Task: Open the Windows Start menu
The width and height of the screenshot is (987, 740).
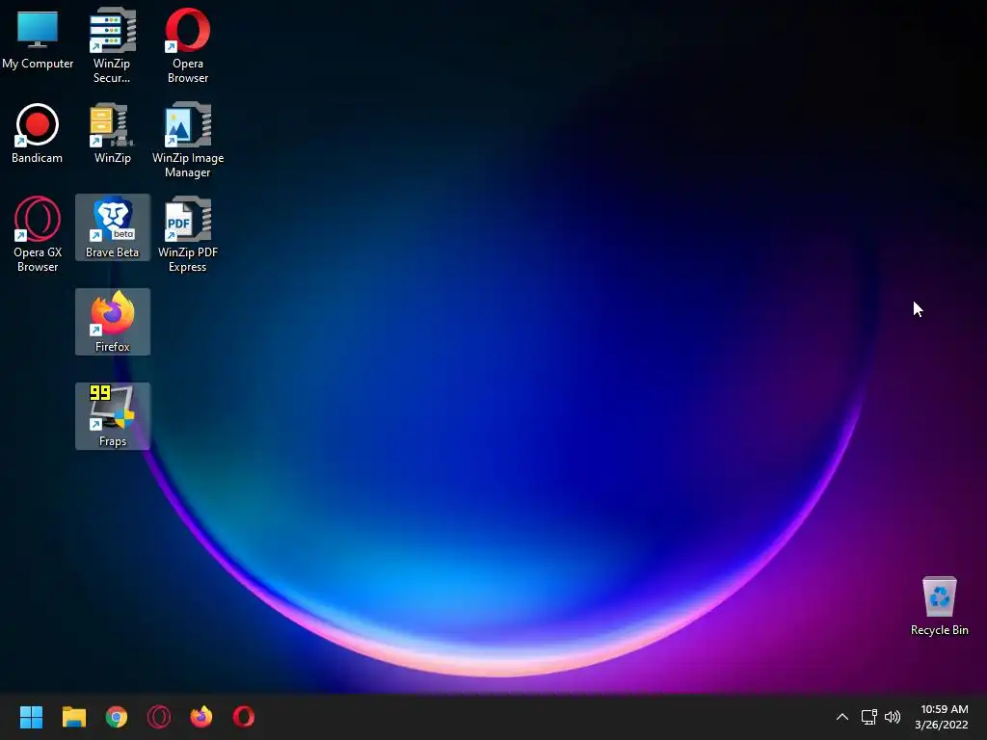Action: coord(31,717)
